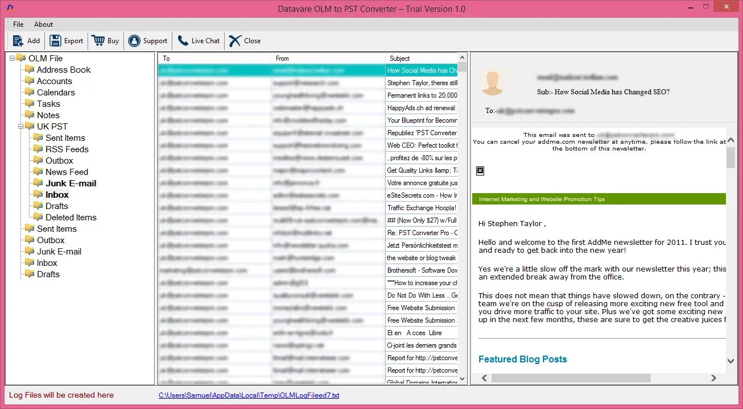This screenshot has height=409, width=743.
Task: Click the preview pane scroll down arrow
Action: [730, 360]
